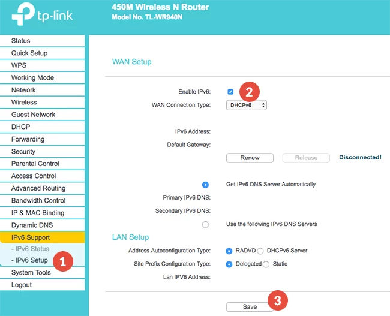Open Forwarding settings
The image size is (390, 316).
(x=42, y=139)
